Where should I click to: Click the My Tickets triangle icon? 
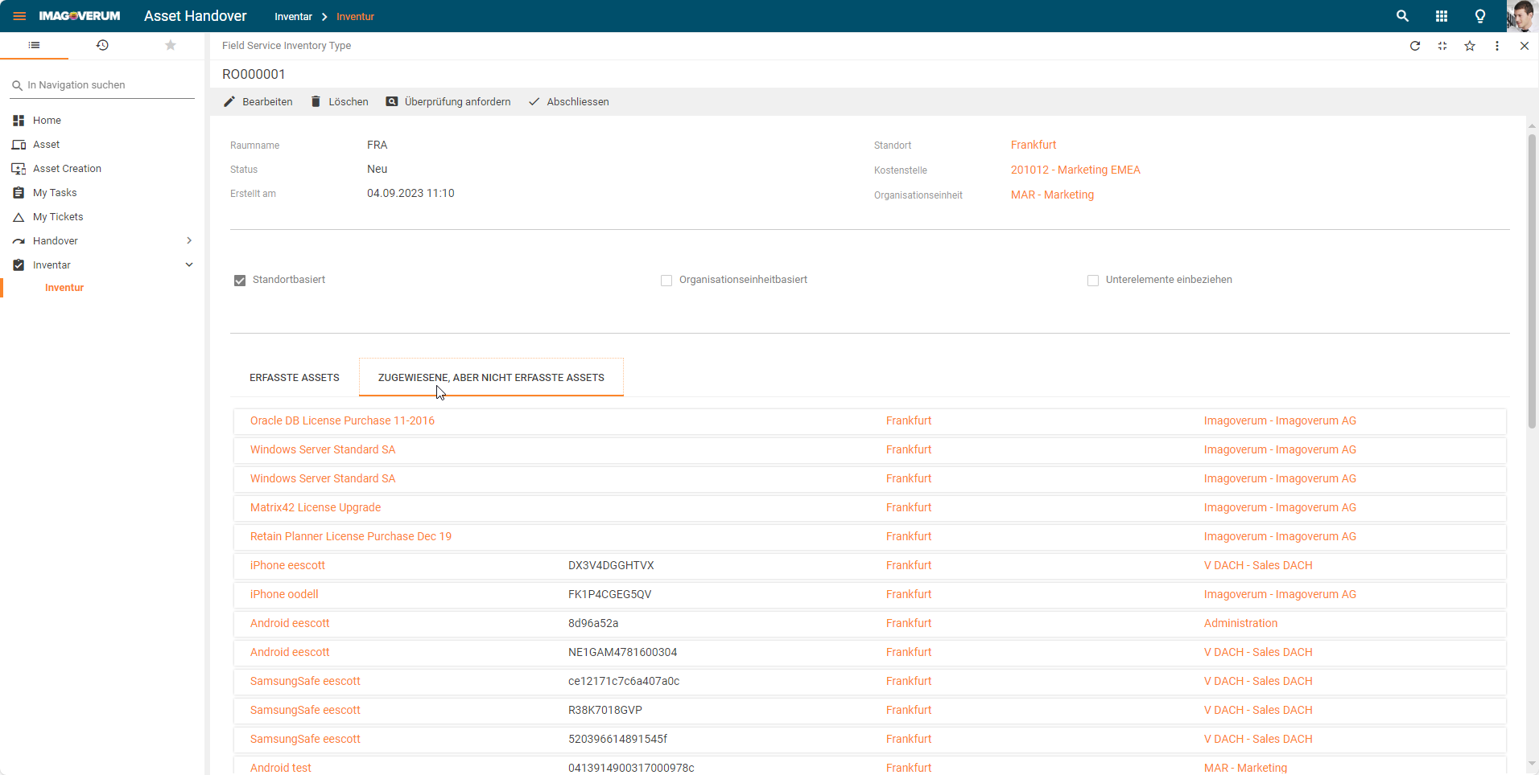pyautogui.click(x=19, y=217)
